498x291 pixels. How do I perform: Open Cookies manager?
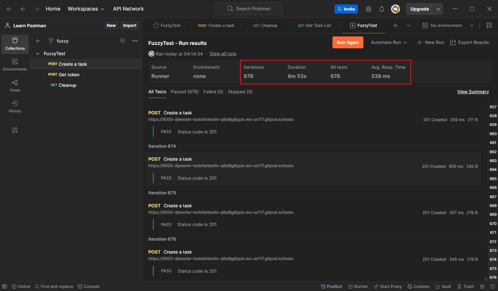(419, 287)
